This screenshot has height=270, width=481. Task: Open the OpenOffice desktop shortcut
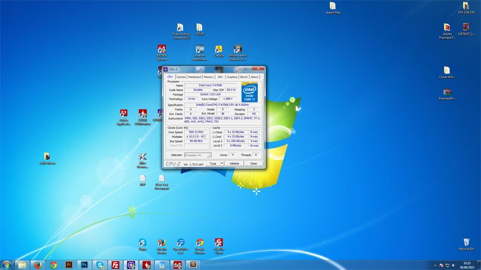point(181,247)
